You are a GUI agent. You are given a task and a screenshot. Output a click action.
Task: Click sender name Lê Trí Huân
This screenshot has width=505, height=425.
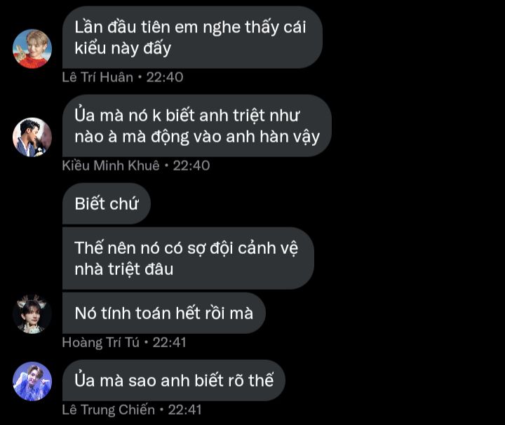97,77
